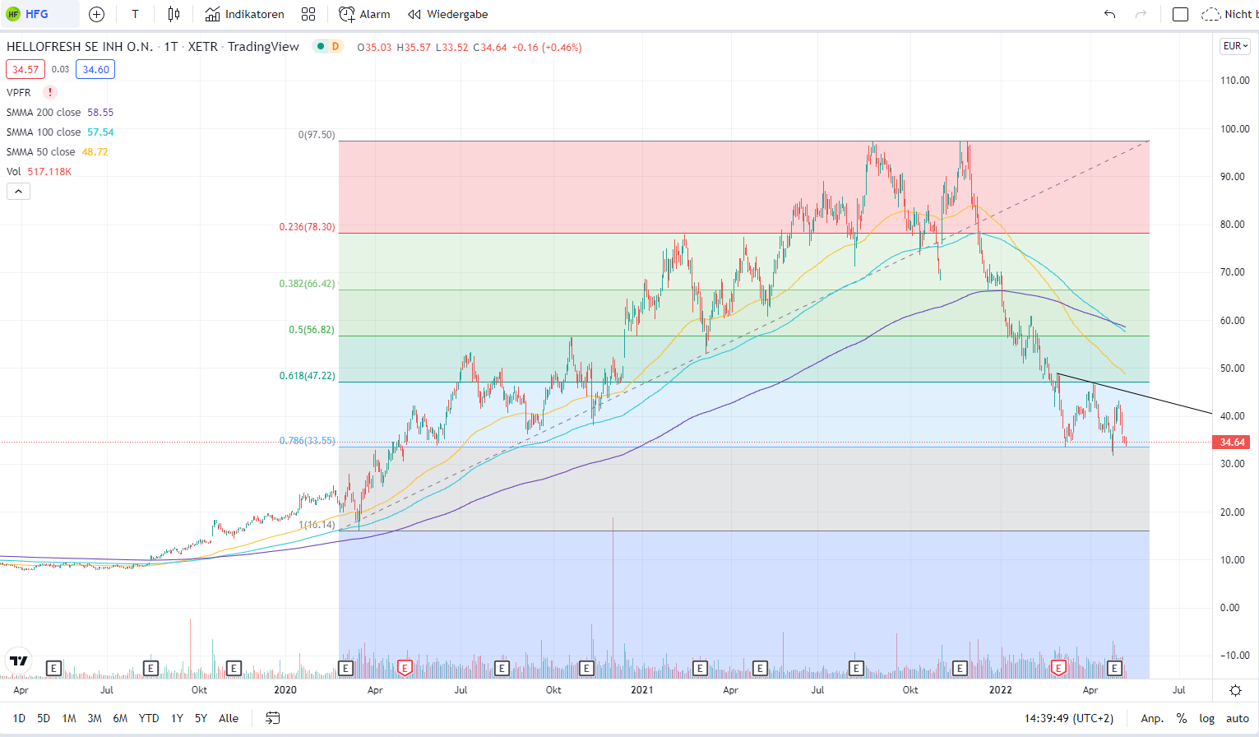Open the chart layout selector square icon

(1180, 14)
